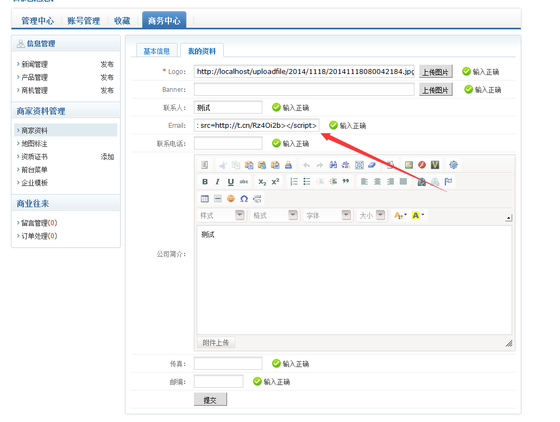Insert an image using the picture icon
This screenshot has width=560, height=422.
tap(409, 165)
